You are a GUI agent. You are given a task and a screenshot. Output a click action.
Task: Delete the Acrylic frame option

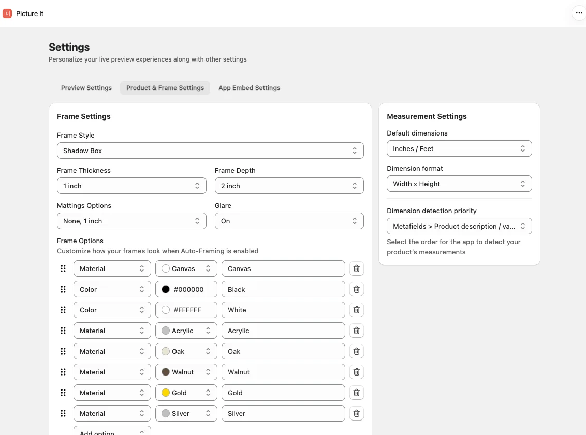click(357, 331)
